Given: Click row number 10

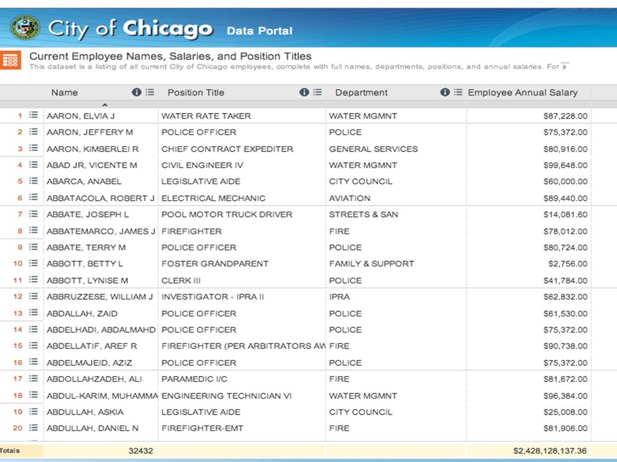Looking at the screenshot, I should (x=18, y=263).
